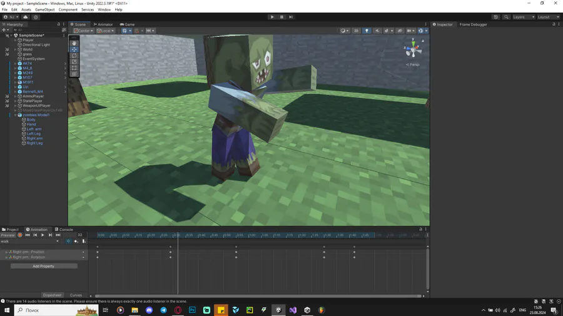Viewport: 563px width, 316px height.
Task: Open the GameObject menu
Action: click(x=44, y=9)
